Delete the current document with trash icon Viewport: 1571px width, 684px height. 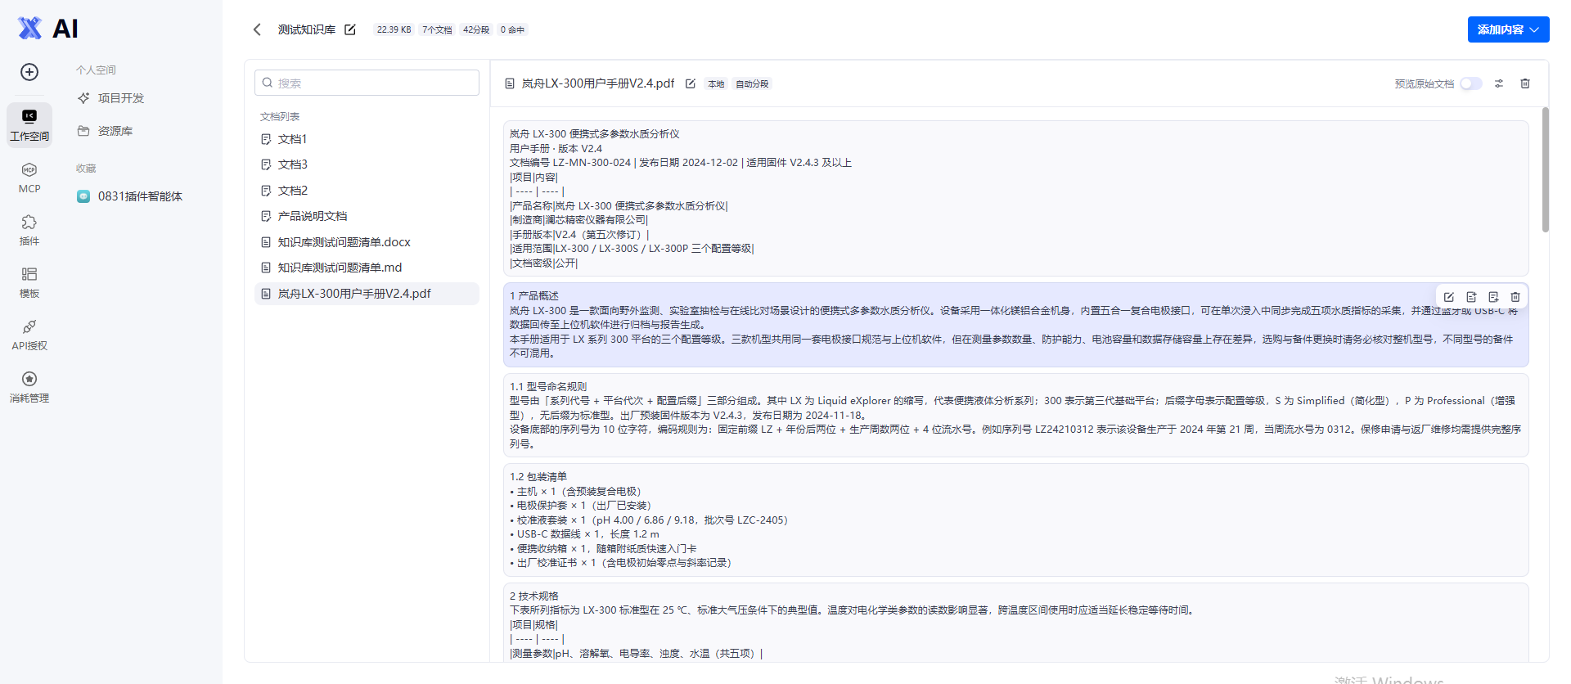click(x=1525, y=83)
